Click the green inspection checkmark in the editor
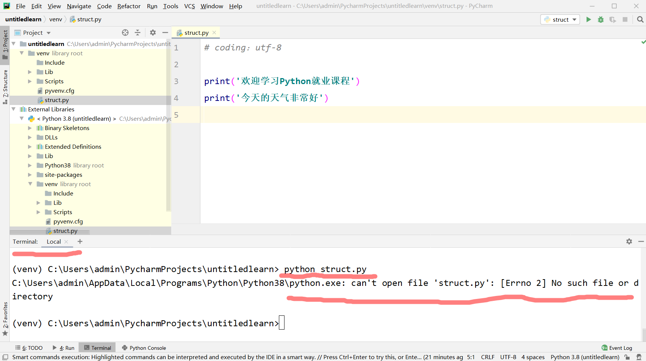The image size is (646, 361). 643,42
